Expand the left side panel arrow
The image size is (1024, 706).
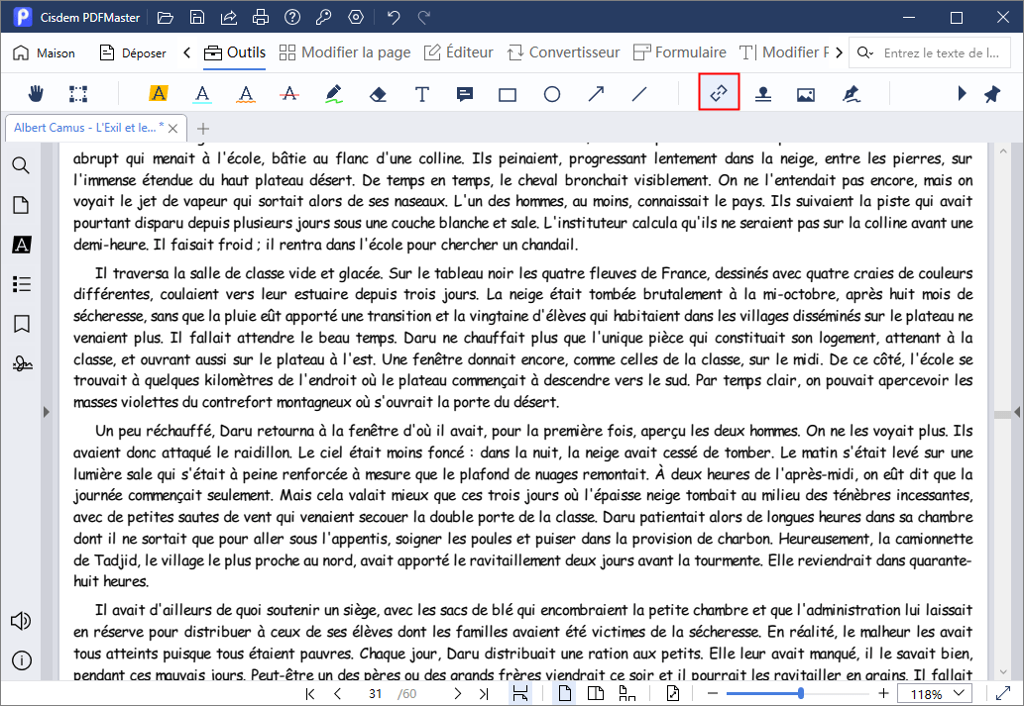(47, 412)
